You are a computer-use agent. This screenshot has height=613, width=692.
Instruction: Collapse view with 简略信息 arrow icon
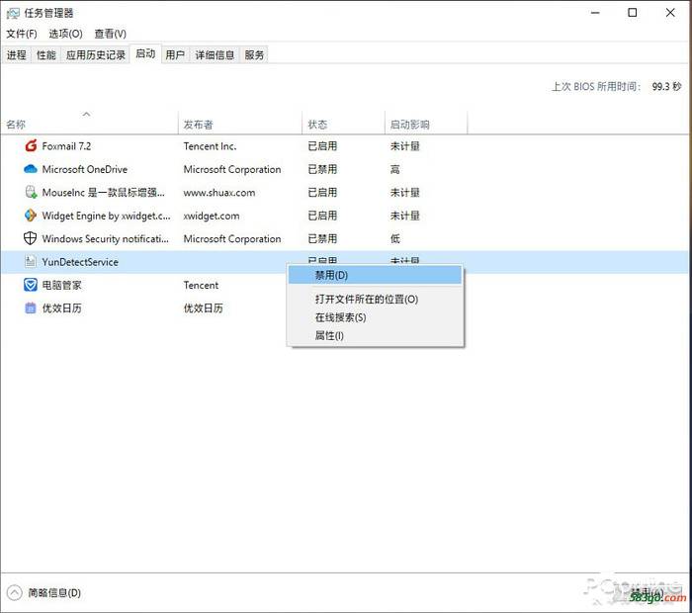point(14,592)
